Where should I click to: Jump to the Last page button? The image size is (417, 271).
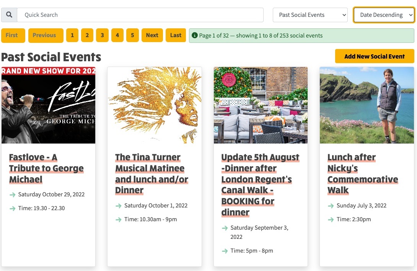click(176, 35)
